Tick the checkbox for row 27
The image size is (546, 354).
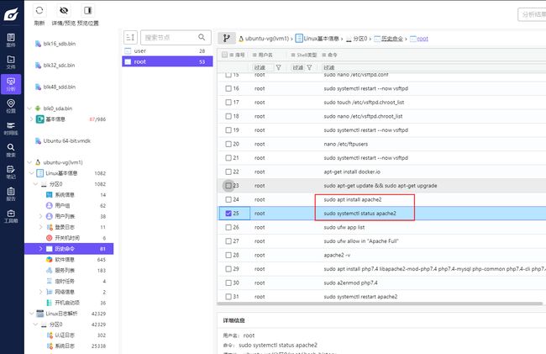point(228,241)
